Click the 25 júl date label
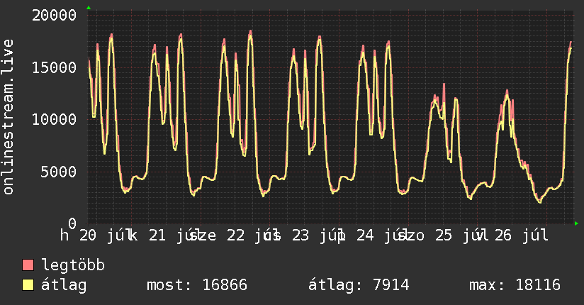Screen dimensions: 584x305 click(458, 235)
